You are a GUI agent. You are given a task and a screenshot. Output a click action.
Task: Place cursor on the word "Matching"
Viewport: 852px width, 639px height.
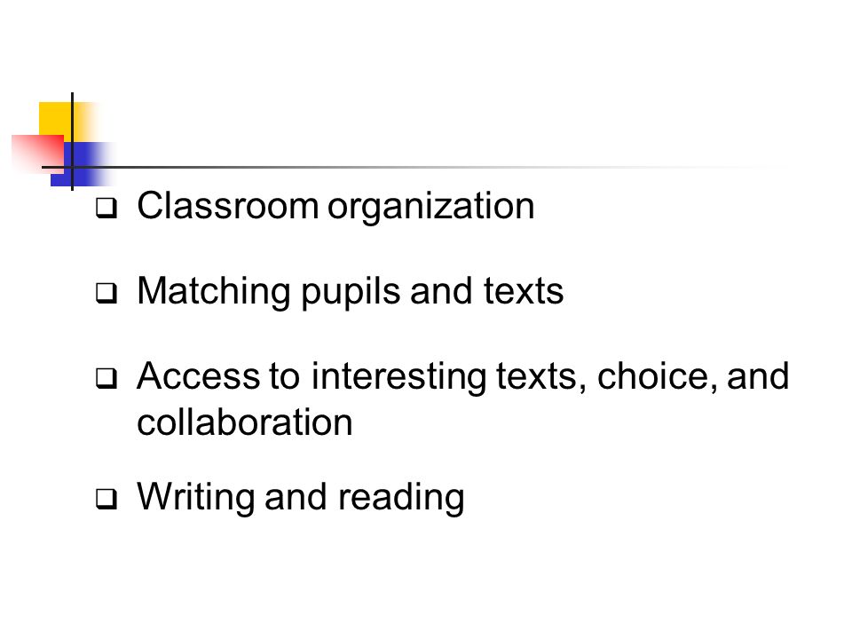(214, 292)
